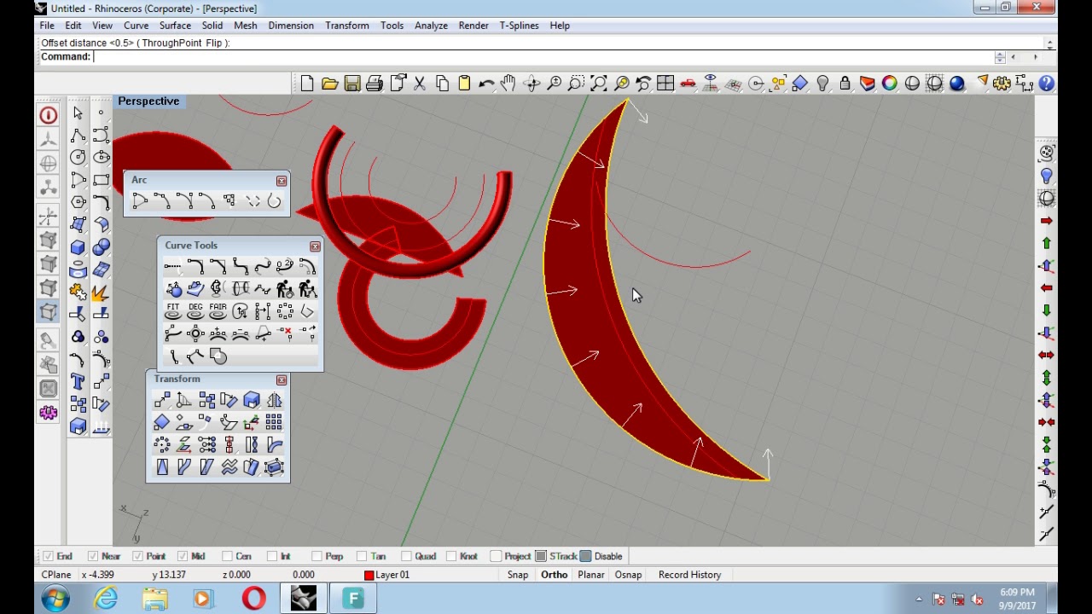
Task: Open the Analyze menu
Action: (431, 26)
